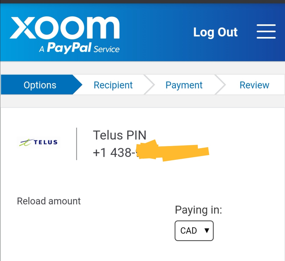
Task: Click the down arrow in the CAD selector
Action: [x=207, y=230]
